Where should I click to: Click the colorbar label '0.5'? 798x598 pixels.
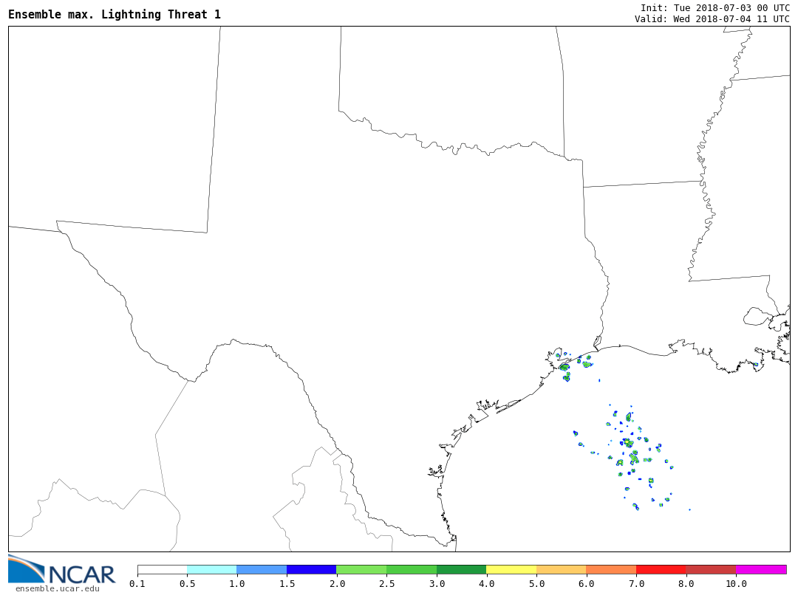[187, 584]
